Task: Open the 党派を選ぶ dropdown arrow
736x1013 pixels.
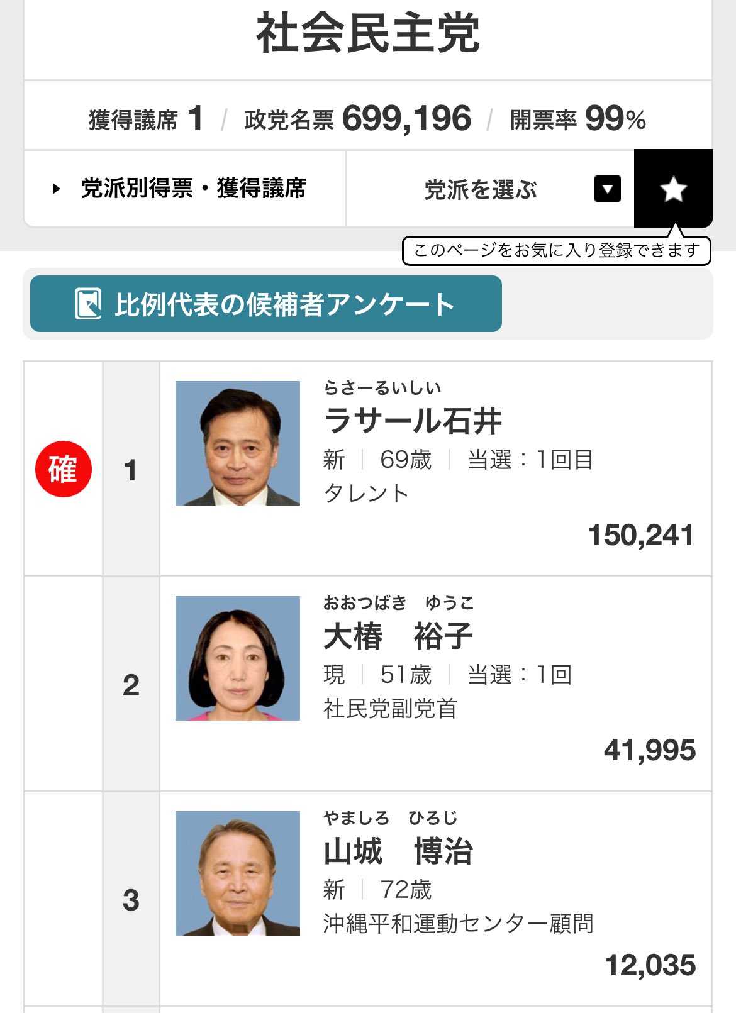Action: pos(607,189)
